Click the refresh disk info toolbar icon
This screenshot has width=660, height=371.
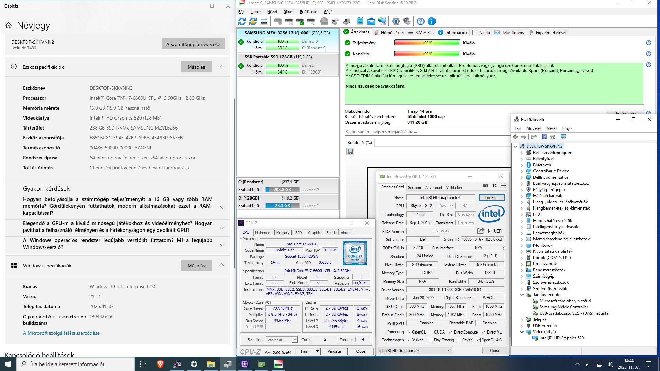coord(242,21)
